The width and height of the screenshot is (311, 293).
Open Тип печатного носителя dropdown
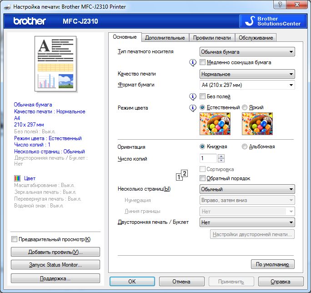(x=247, y=52)
